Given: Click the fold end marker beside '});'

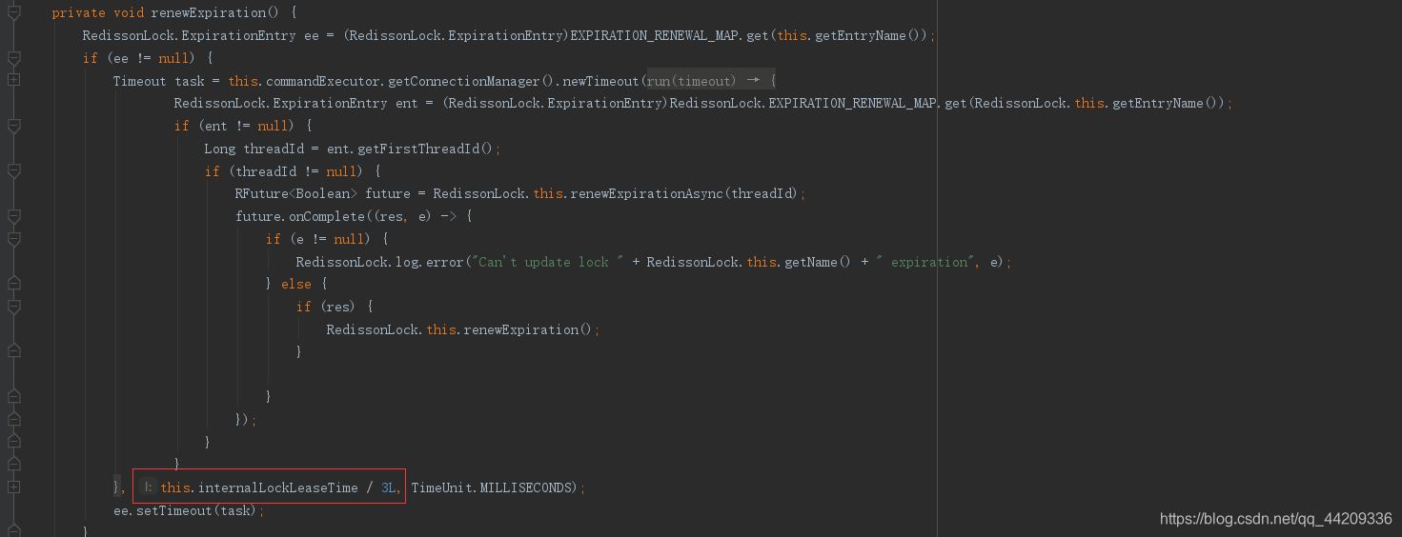Looking at the screenshot, I should coord(13,419).
